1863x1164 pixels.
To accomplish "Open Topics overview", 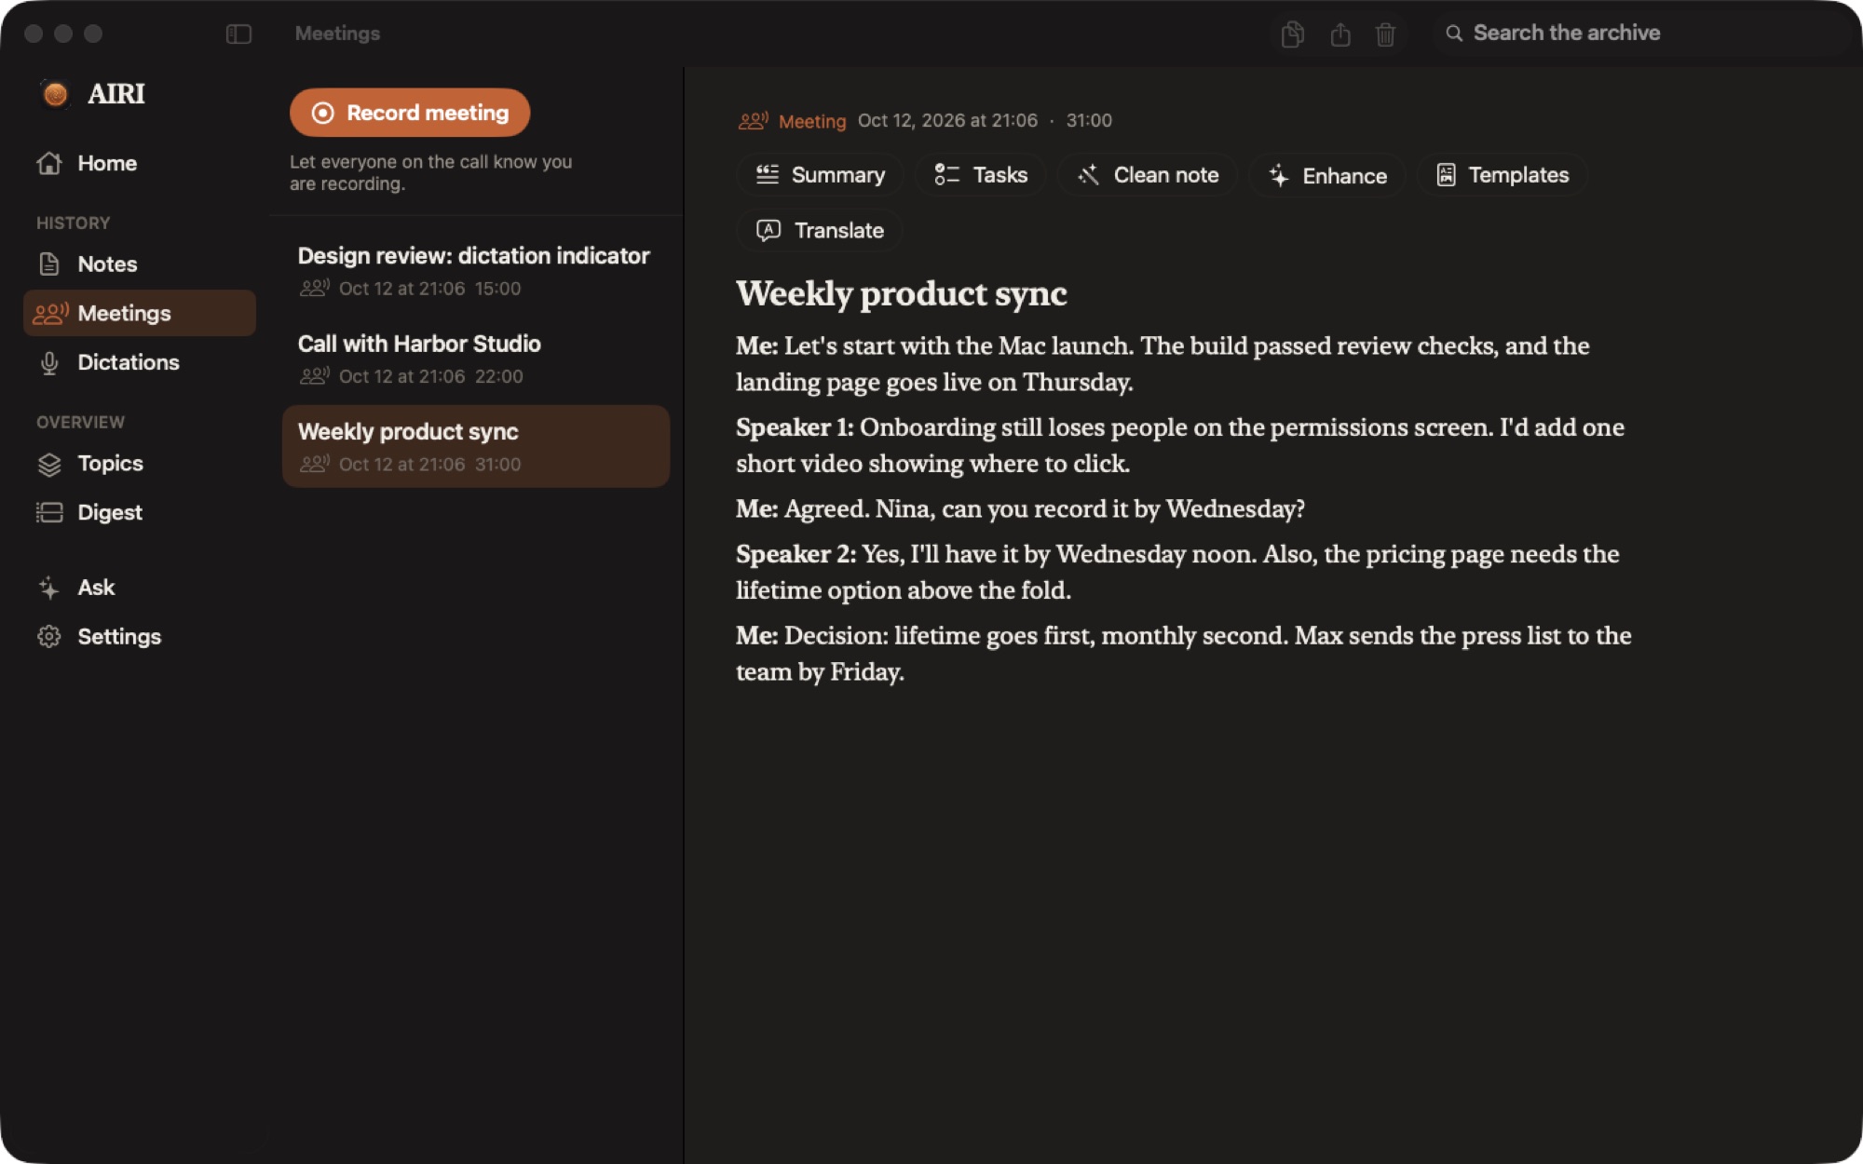I will pyautogui.click(x=140, y=463).
